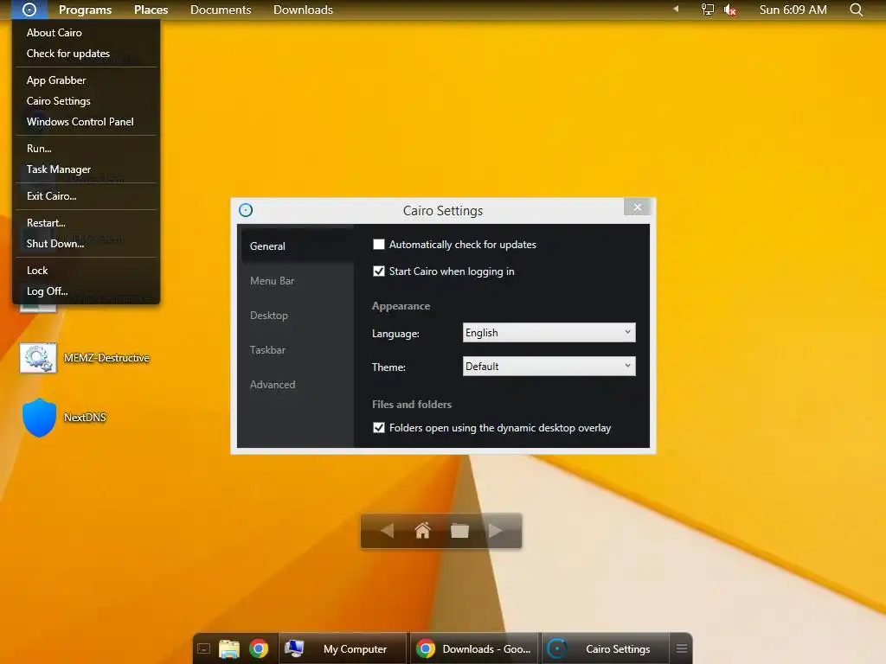
Task: Open taskbar list menu icon
Action: [682, 648]
